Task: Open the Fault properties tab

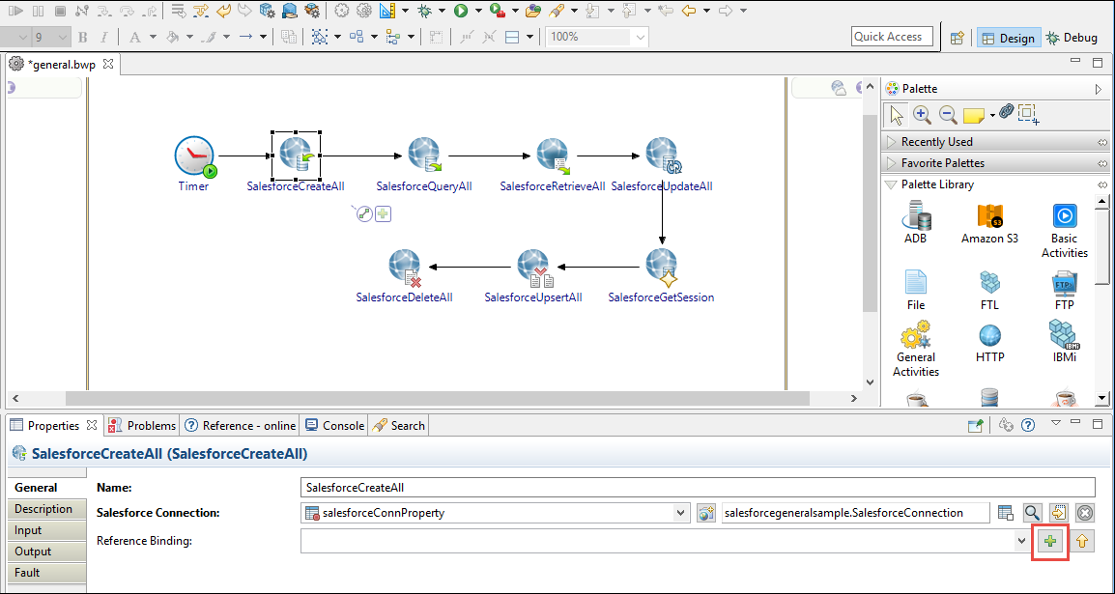Action: click(x=47, y=573)
